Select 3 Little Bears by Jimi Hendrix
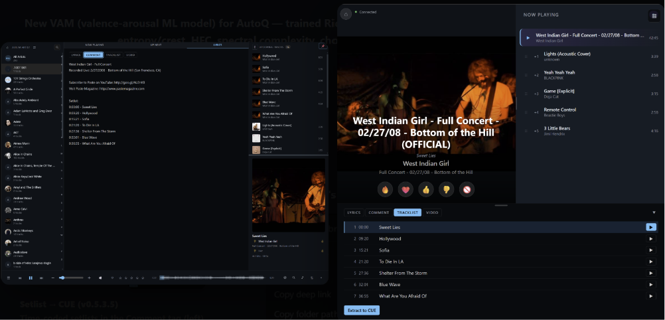The image size is (665, 320). 590,130
